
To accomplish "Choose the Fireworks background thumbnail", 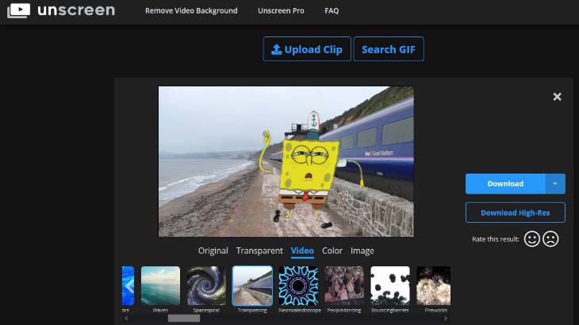I will [434, 286].
